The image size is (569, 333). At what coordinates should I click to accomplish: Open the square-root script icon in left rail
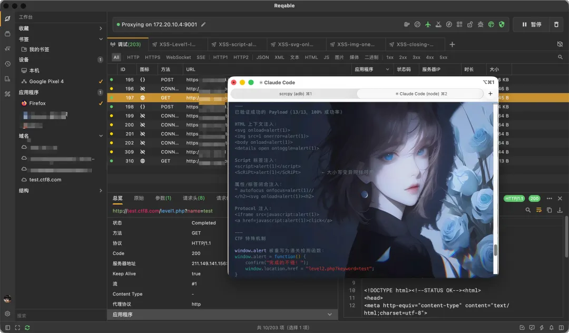(7, 48)
